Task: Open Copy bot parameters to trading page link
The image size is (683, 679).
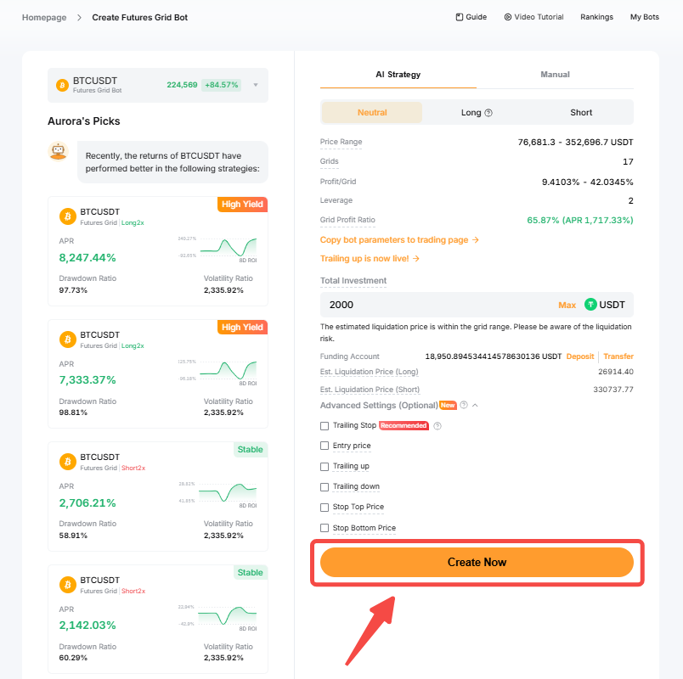Action: (x=399, y=240)
